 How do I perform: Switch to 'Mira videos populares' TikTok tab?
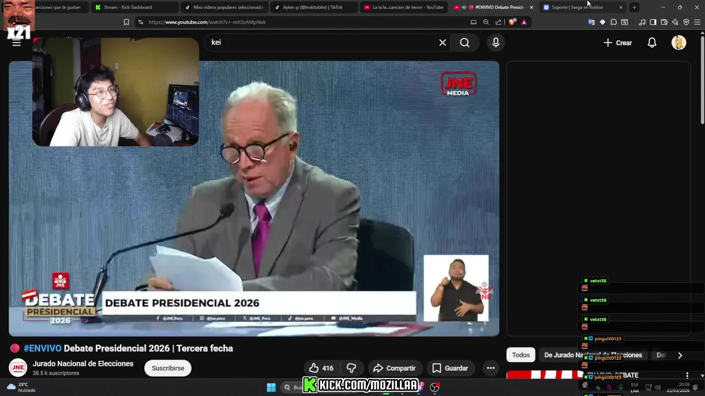[224, 7]
